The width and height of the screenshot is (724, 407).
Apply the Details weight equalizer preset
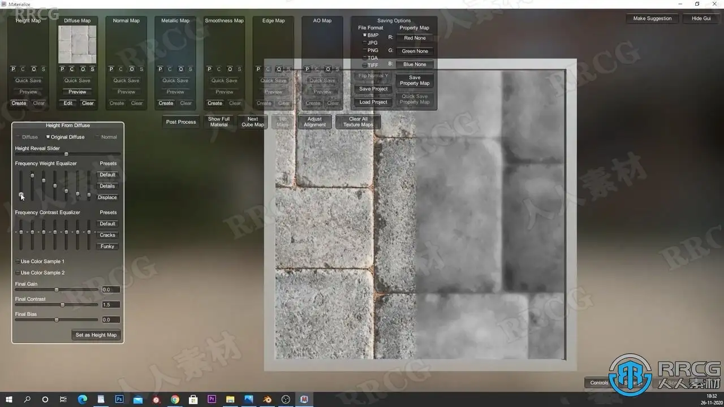pos(107,186)
